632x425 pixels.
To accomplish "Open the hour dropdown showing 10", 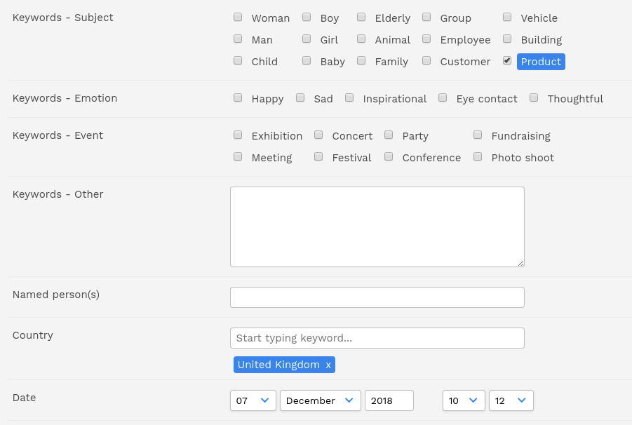I will point(464,400).
